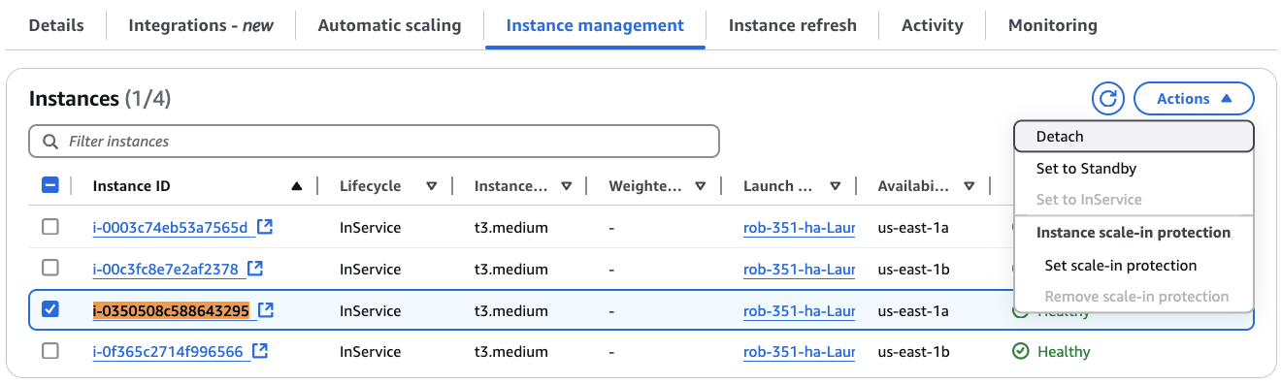The height and width of the screenshot is (384, 1282).
Task: Sort by the Lifecycle column arrow
Action: 432,186
